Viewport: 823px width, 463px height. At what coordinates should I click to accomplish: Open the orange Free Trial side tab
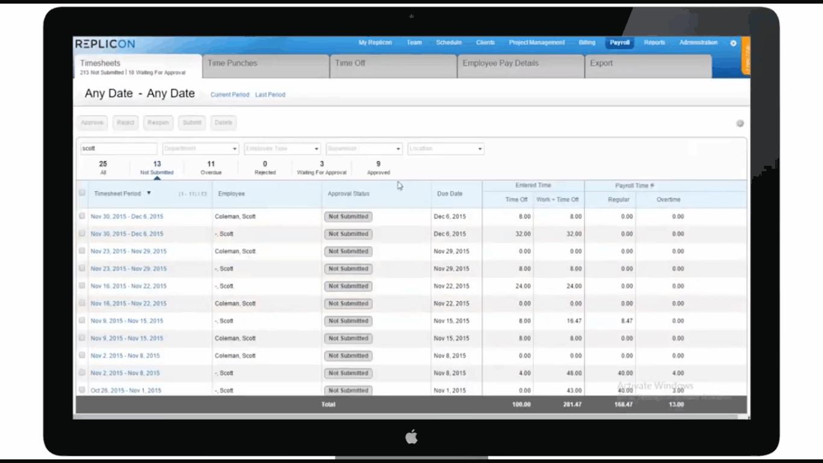(746, 55)
